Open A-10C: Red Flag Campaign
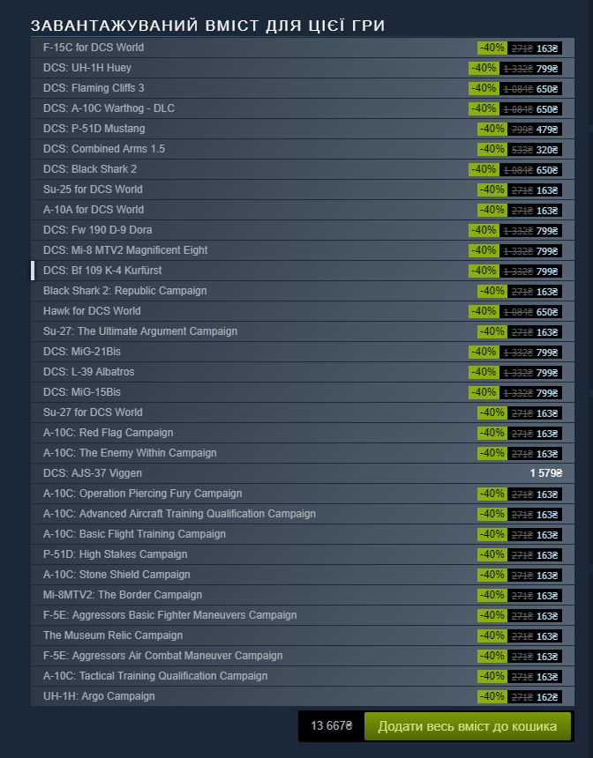Screen dimensions: 593x758 pyautogui.click(x=303, y=434)
